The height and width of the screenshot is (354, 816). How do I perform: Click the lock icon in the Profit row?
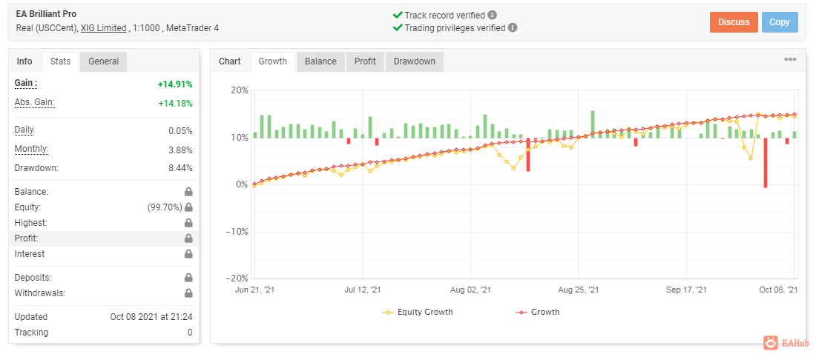coord(188,238)
